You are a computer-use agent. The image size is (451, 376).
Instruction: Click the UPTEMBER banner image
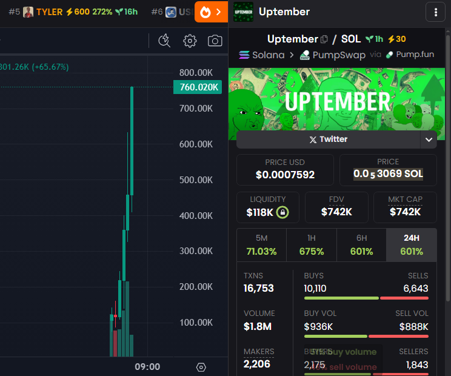point(336,99)
